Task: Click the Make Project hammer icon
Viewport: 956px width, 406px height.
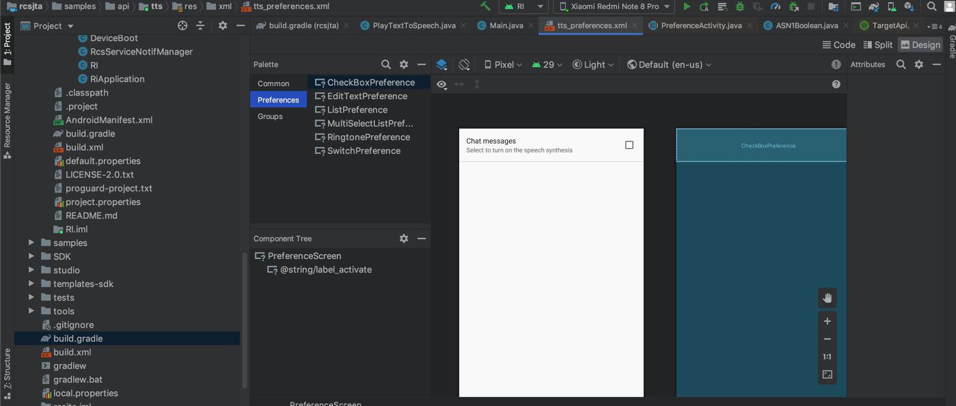Action: (x=485, y=6)
